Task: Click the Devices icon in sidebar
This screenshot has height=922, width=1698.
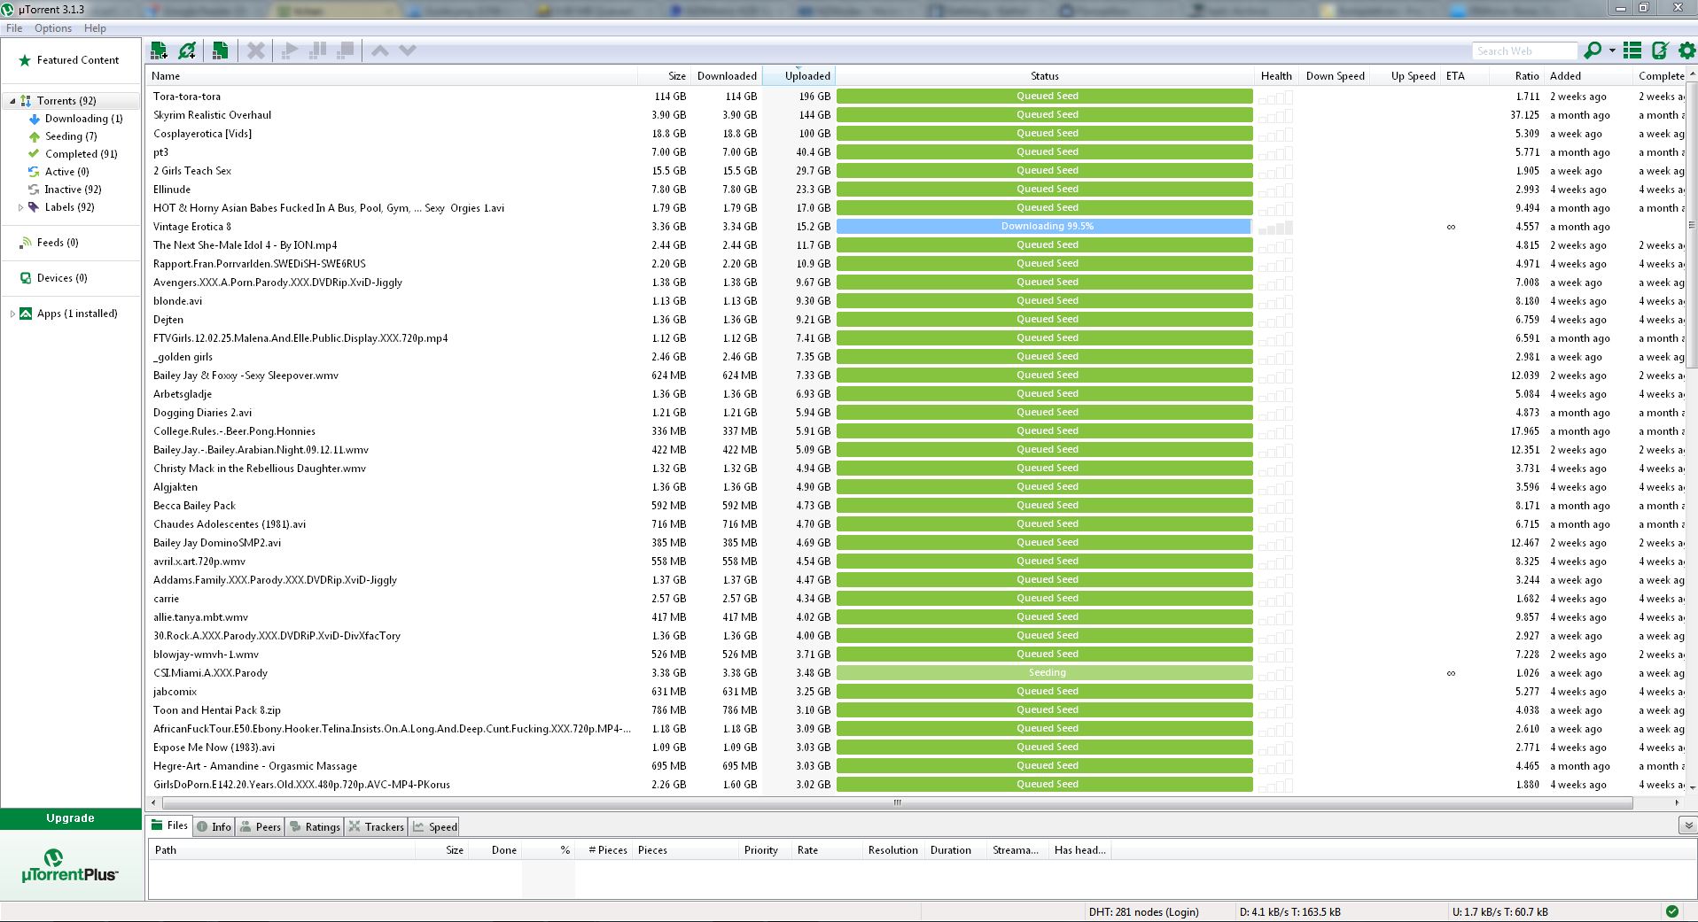Action: pyautogui.click(x=26, y=278)
